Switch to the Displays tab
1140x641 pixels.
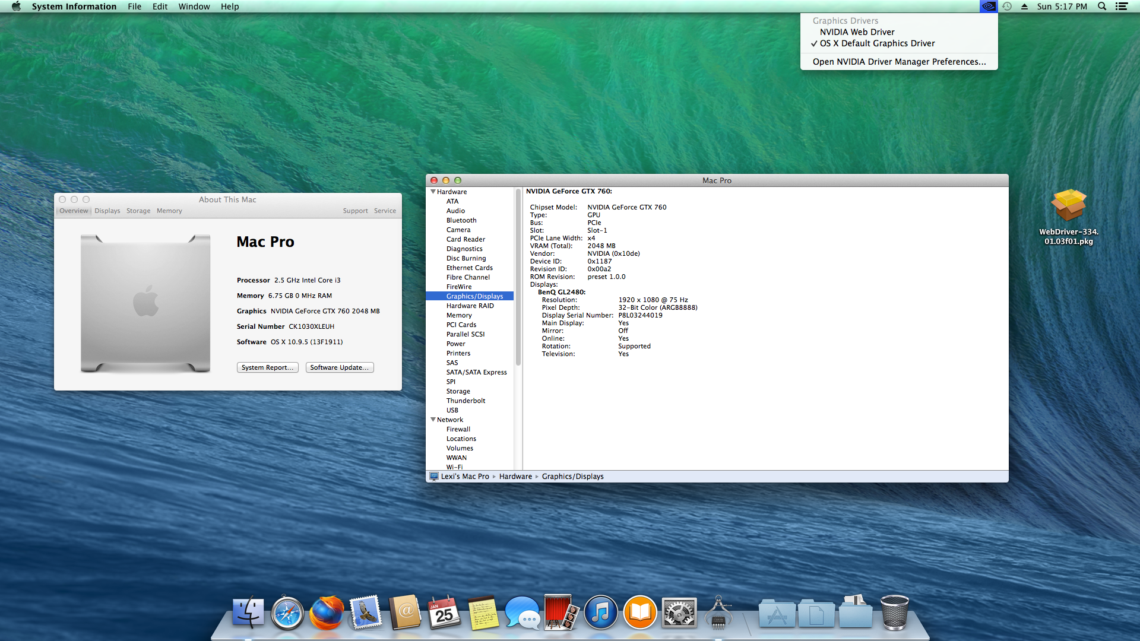[107, 211]
